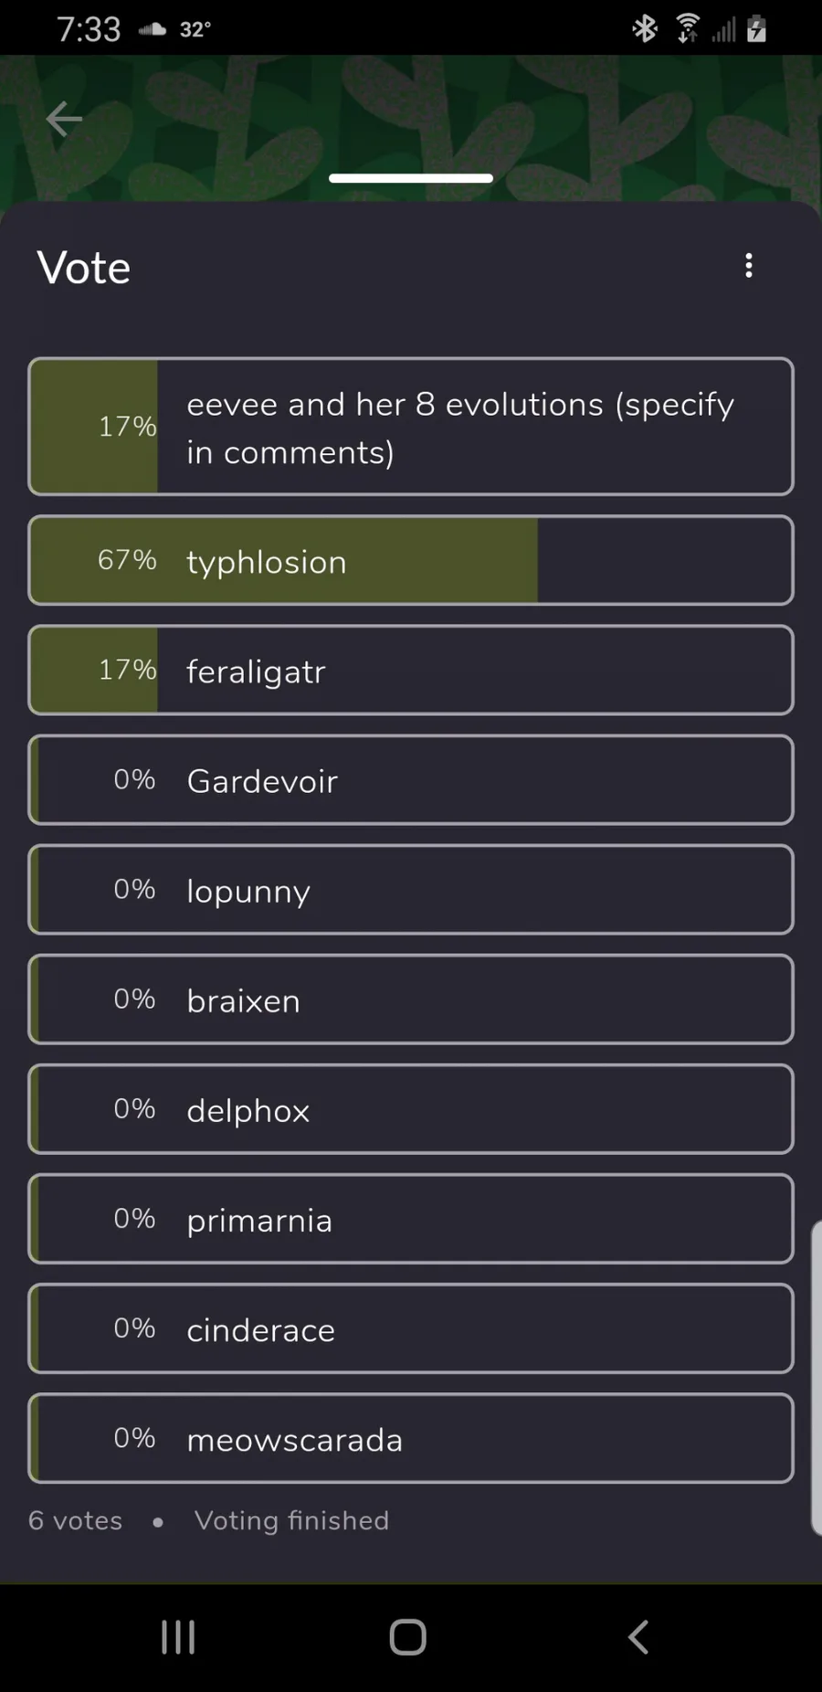Choose the delphox poll option
The width and height of the screenshot is (822, 1692).
point(411,1109)
